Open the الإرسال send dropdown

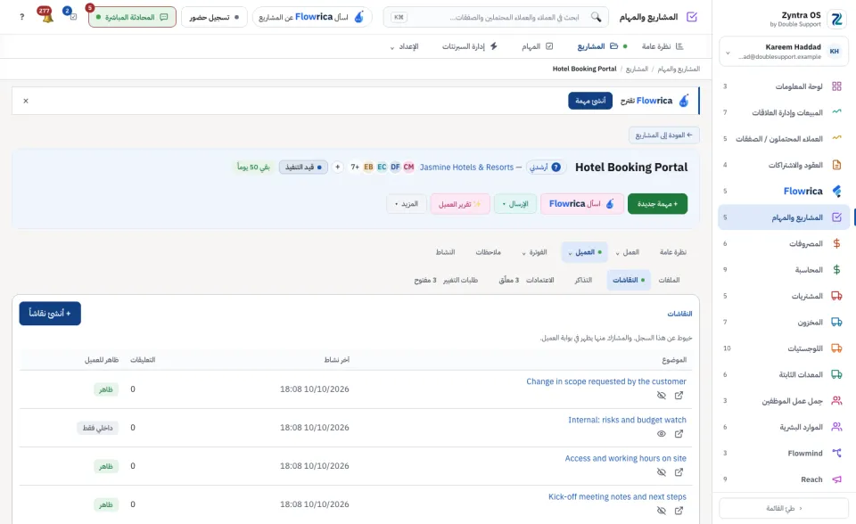(515, 203)
